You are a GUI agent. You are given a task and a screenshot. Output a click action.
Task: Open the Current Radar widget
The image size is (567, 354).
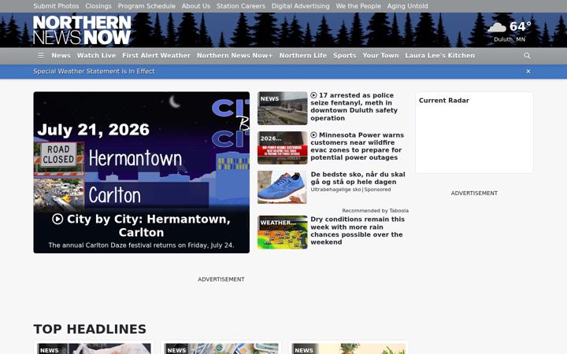coord(474,133)
